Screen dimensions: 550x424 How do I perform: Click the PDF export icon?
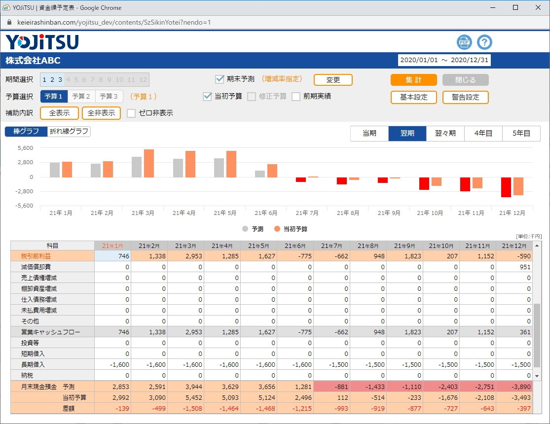[x=464, y=42]
